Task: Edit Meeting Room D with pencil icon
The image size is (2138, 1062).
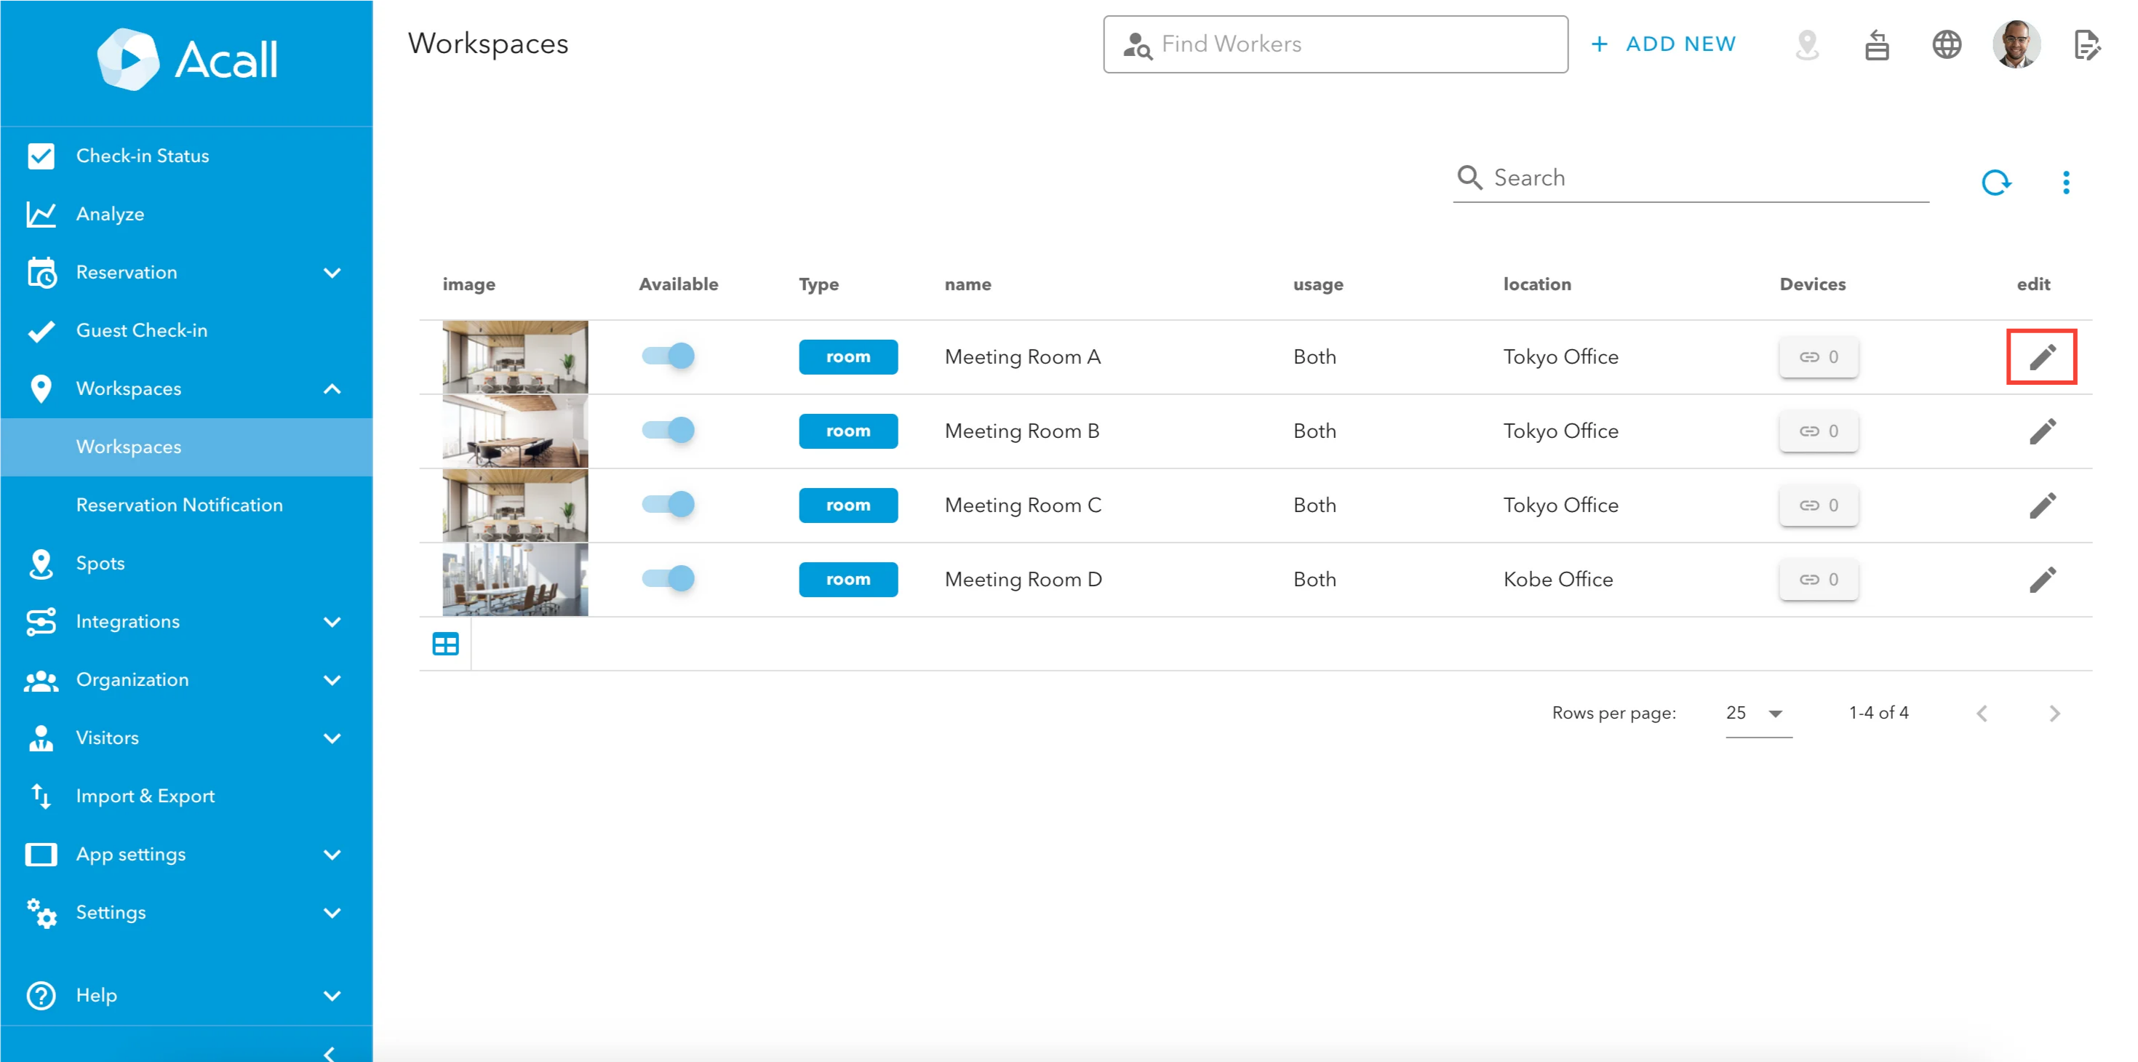Action: click(x=2042, y=579)
